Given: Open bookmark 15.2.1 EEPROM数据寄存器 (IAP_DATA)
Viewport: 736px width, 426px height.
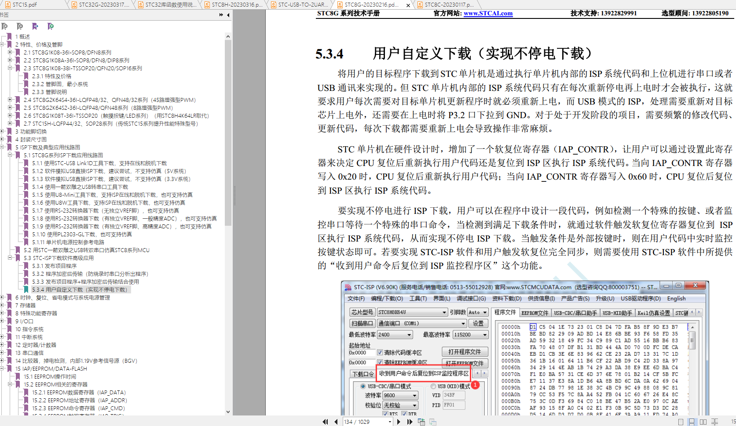Looking at the screenshot, I should [x=79, y=392].
